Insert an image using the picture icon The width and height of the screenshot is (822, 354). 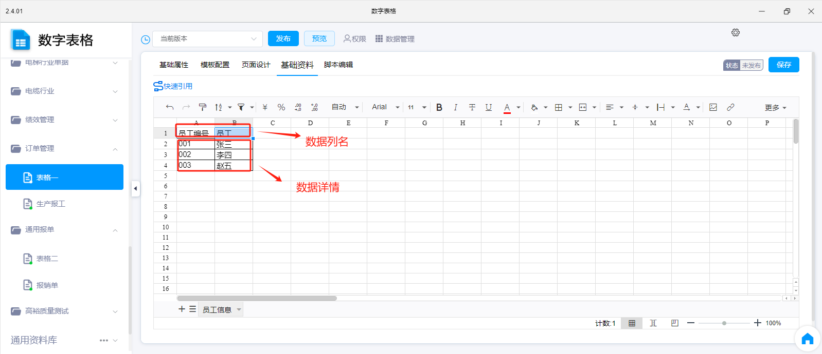(x=713, y=107)
